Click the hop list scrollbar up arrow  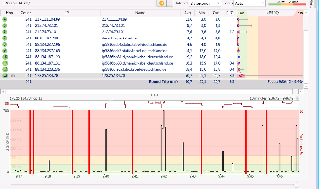[x=306, y=13]
